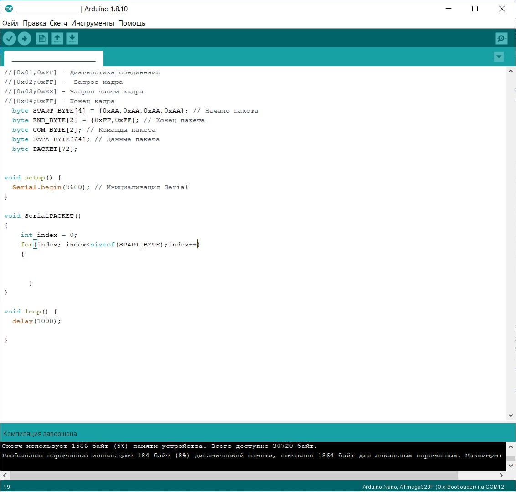Minimize the Arduino window

449,9
